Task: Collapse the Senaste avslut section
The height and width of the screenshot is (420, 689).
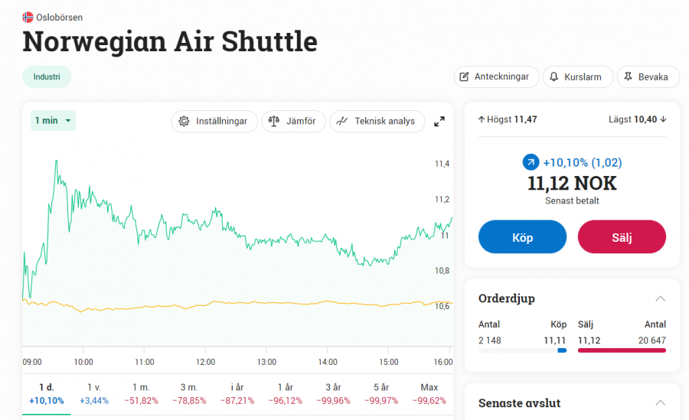Action: pyautogui.click(x=660, y=403)
